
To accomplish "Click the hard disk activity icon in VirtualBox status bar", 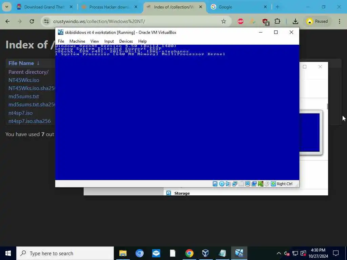I will 215,184.
